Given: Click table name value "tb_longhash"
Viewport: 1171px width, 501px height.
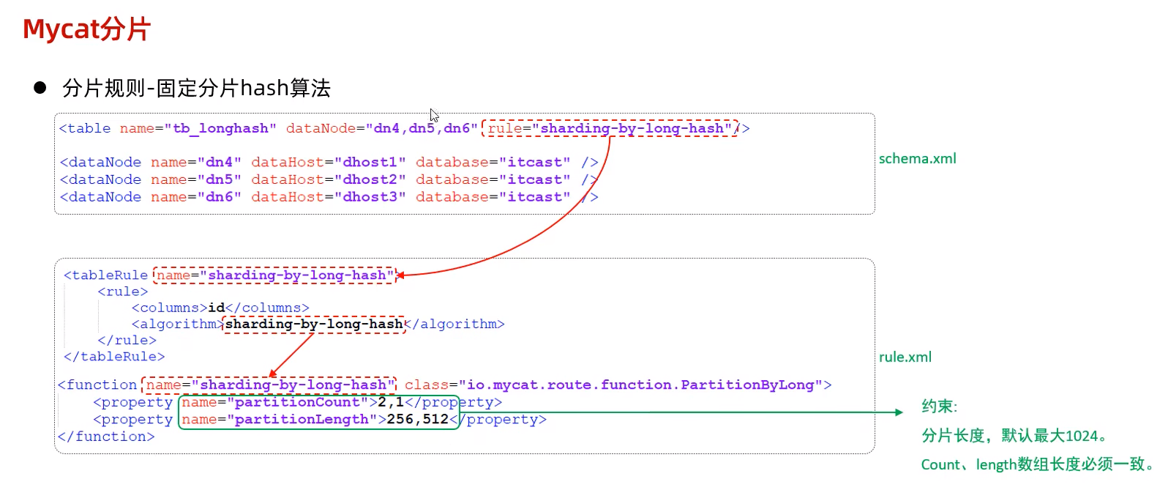Looking at the screenshot, I should pyautogui.click(x=220, y=128).
